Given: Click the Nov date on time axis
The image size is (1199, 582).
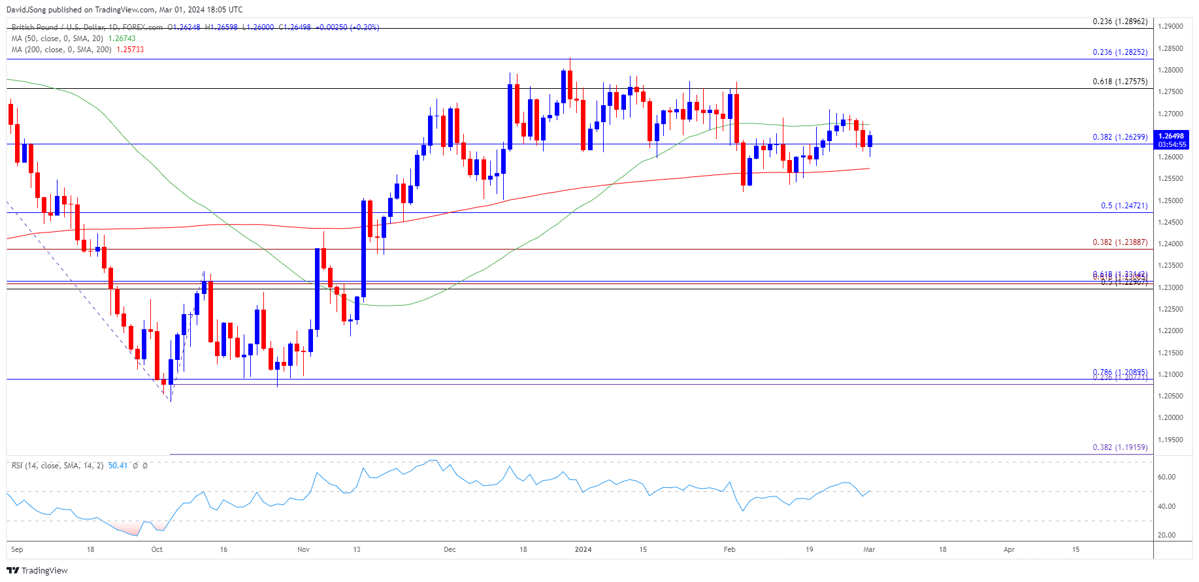Looking at the screenshot, I should (x=303, y=549).
